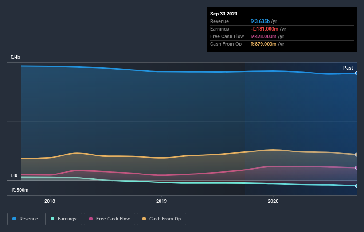Click the teal Earnings endpoint marker

356,186
